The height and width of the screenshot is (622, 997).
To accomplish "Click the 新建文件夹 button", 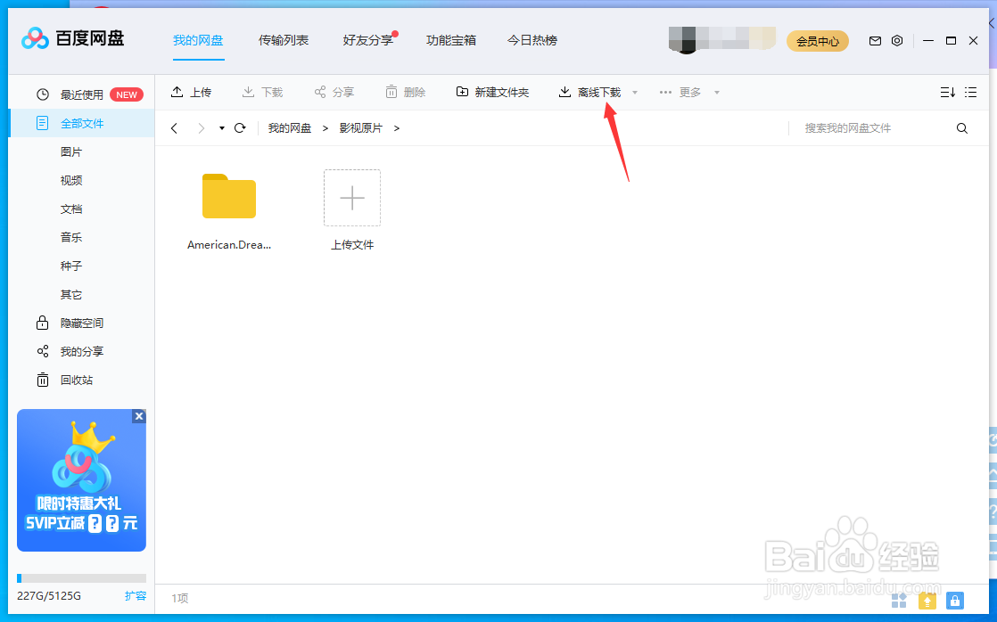I will (493, 92).
